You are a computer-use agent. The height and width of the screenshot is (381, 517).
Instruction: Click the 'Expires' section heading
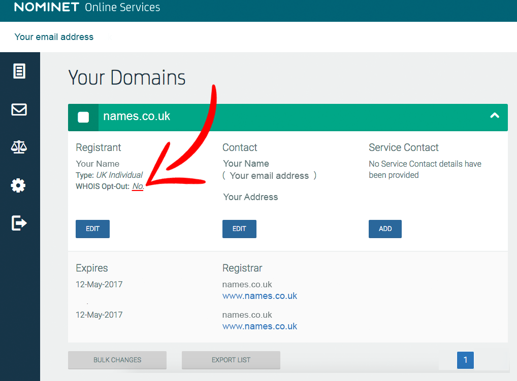(x=92, y=268)
